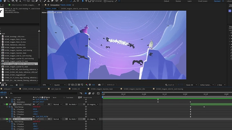Switch to the skirt_layer 02 timeline tab
232x130 pixels.
coord(56,89)
